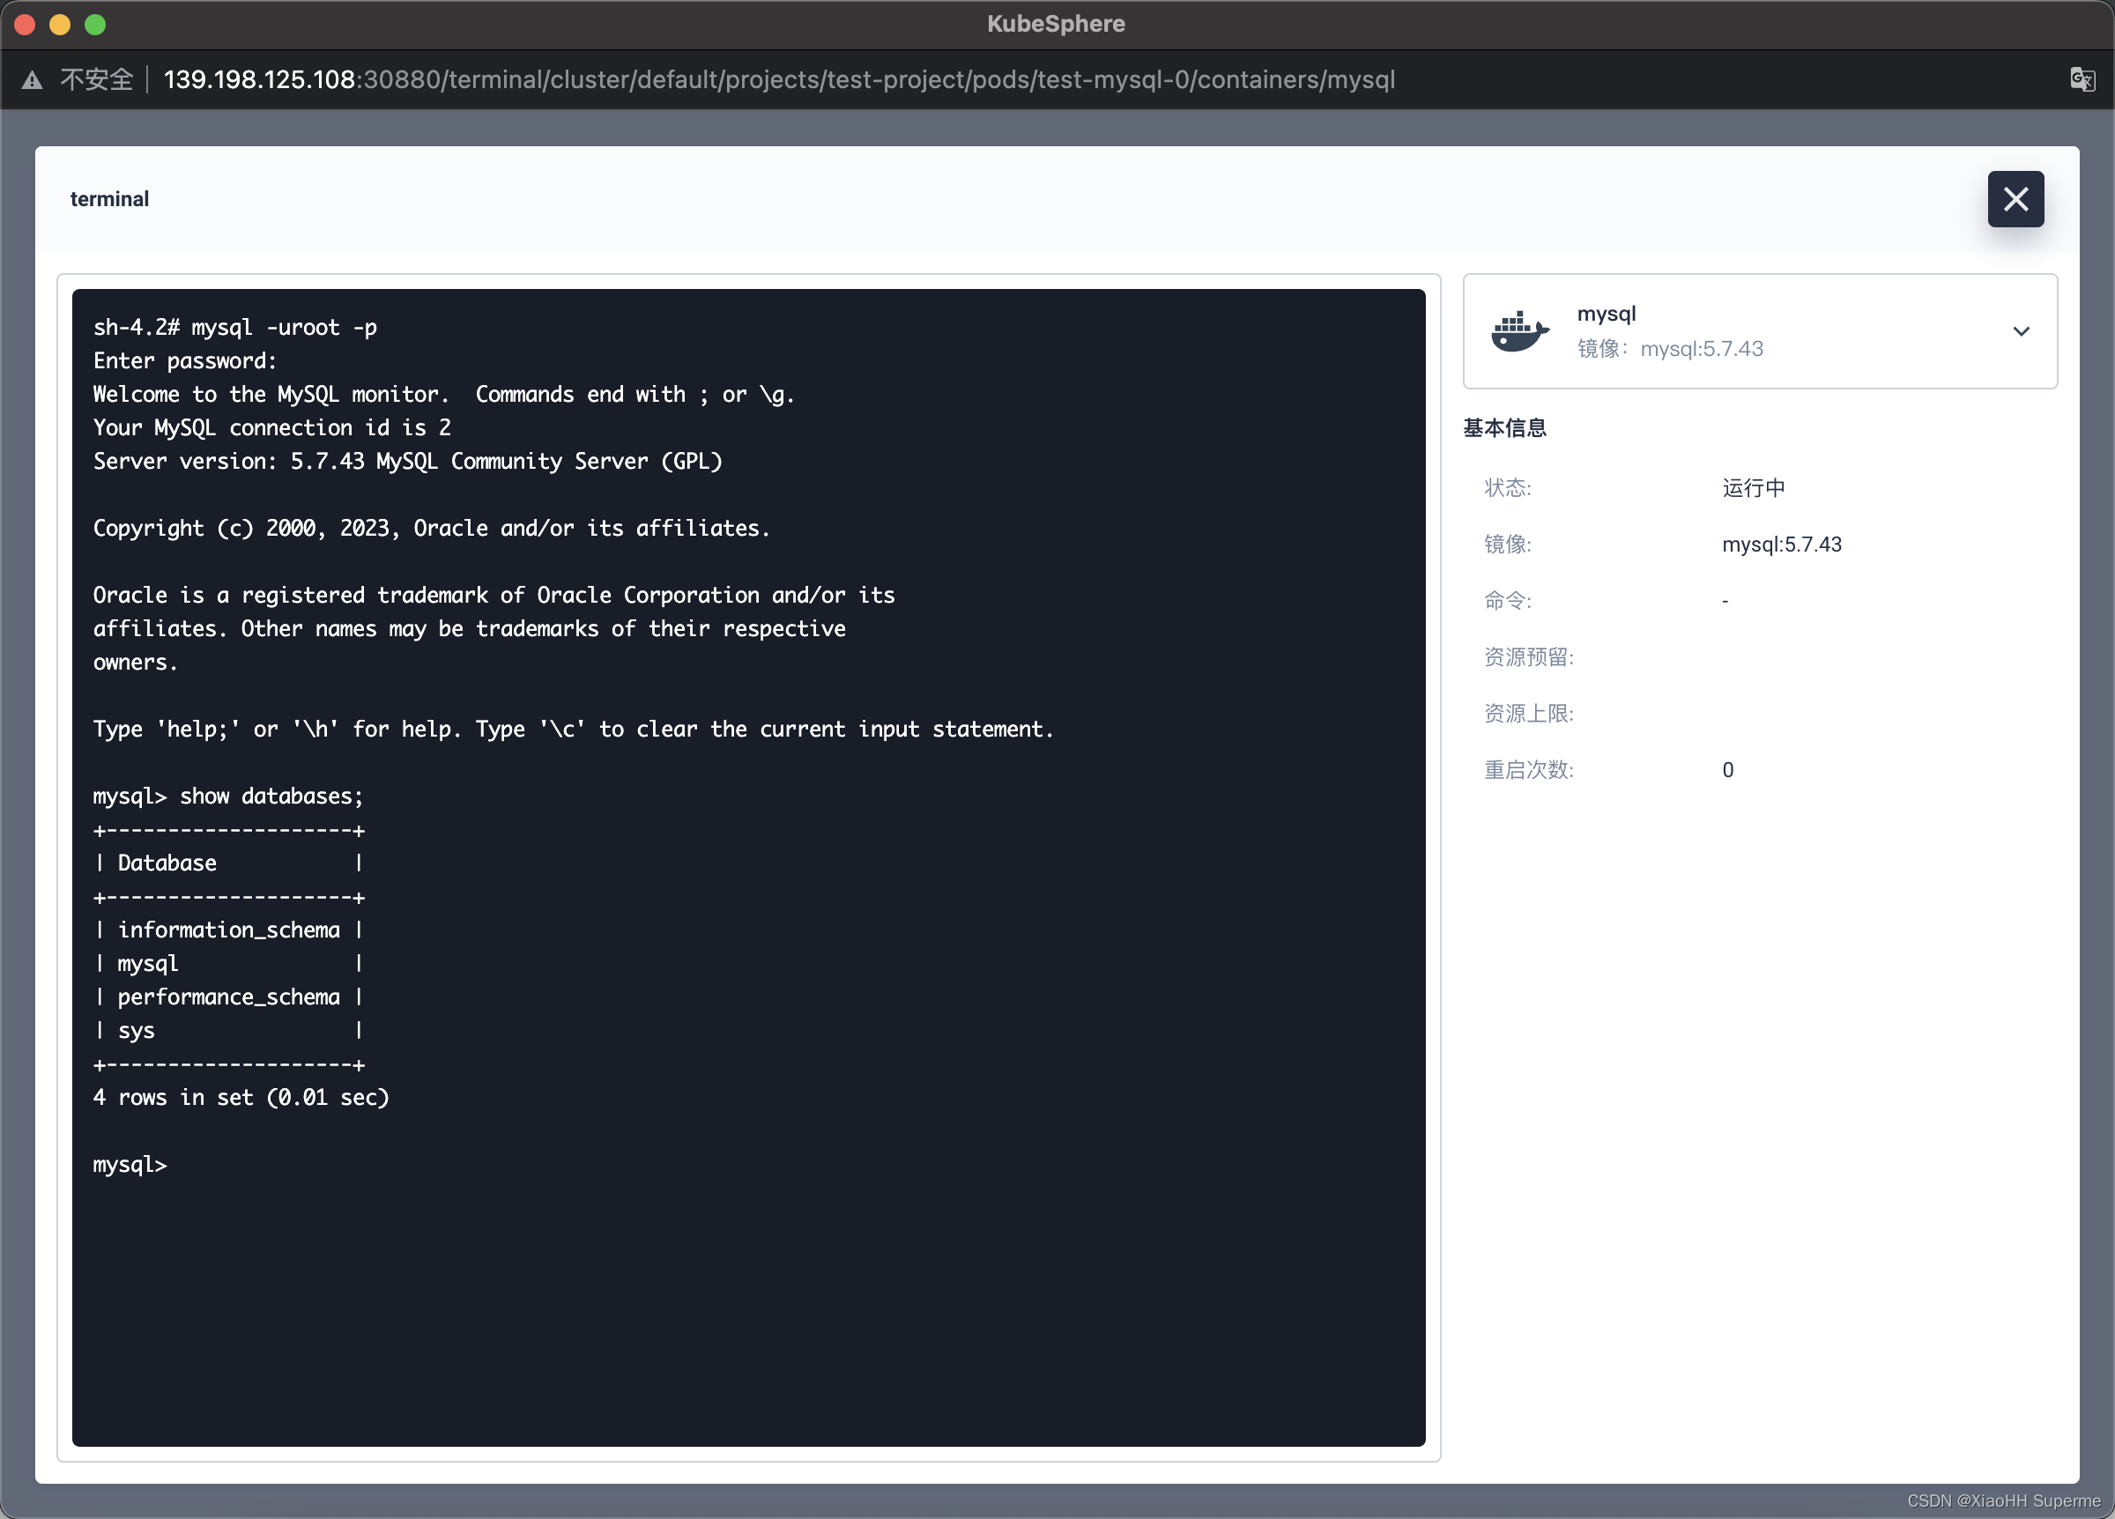Click the green fullscreen window button
2115x1519 pixels.
coord(95,25)
